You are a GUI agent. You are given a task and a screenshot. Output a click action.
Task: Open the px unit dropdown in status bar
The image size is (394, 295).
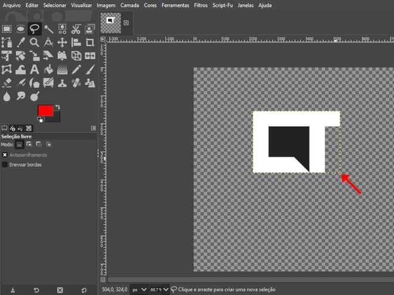click(140, 290)
